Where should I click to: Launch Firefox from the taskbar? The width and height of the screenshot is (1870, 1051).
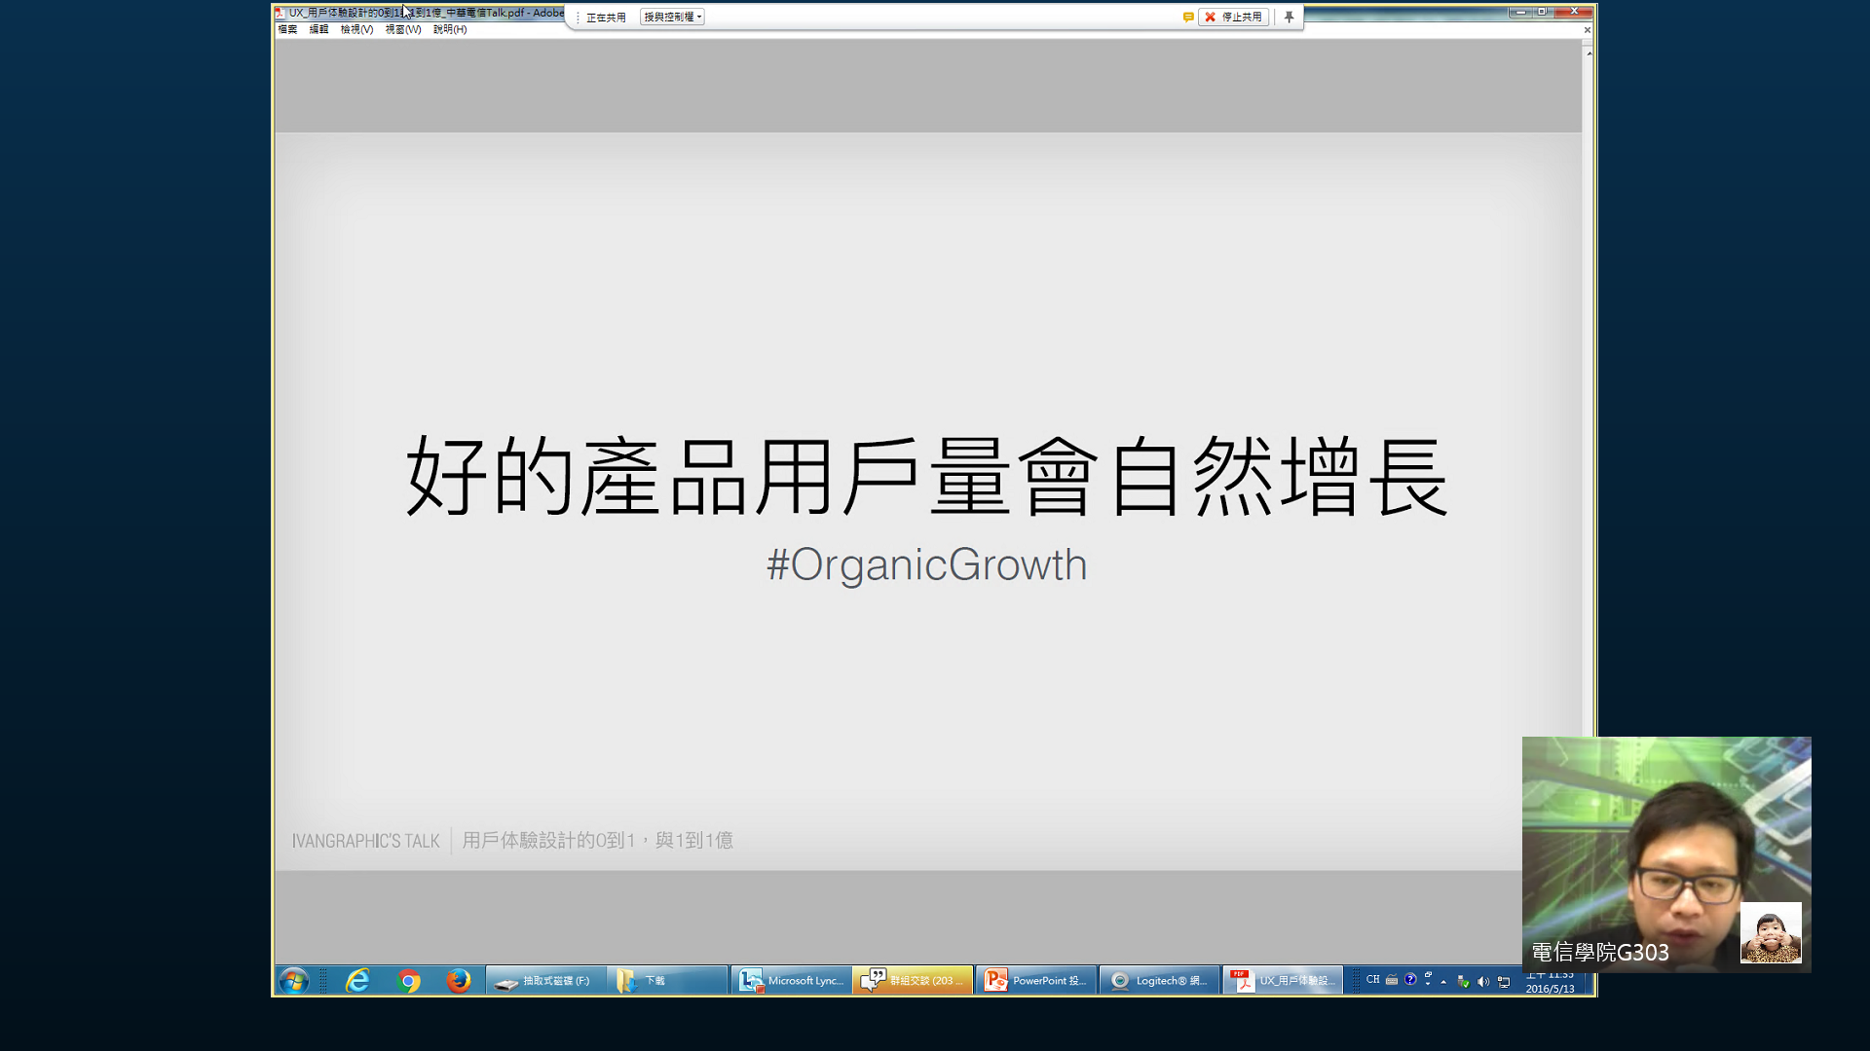(x=458, y=980)
